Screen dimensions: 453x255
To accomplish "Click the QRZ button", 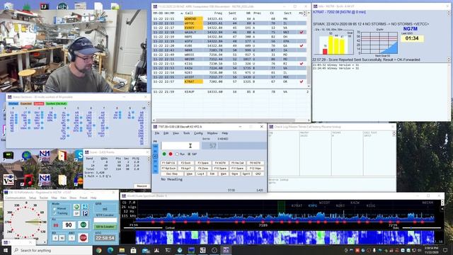I will [x=258, y=174].
